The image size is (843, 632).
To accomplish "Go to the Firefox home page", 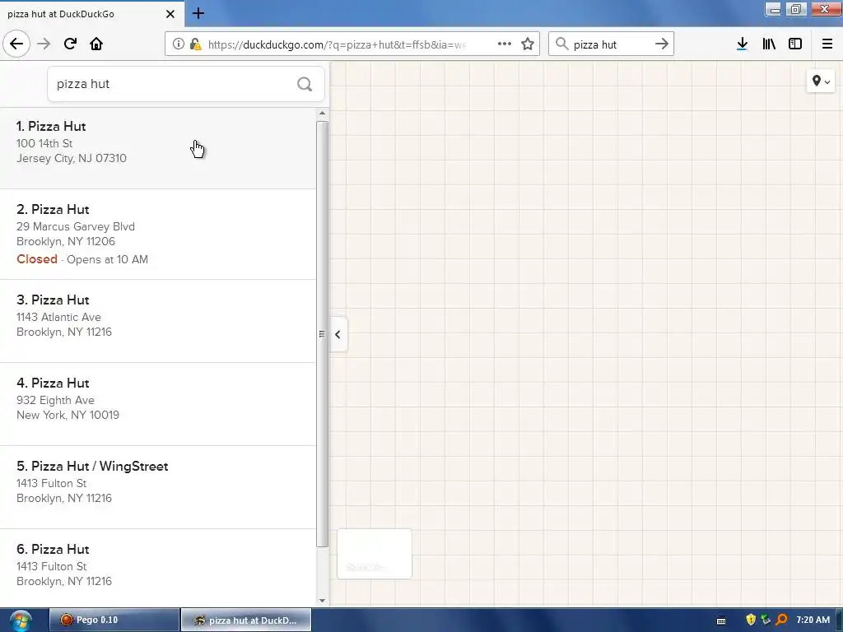I will pos(96,44).
